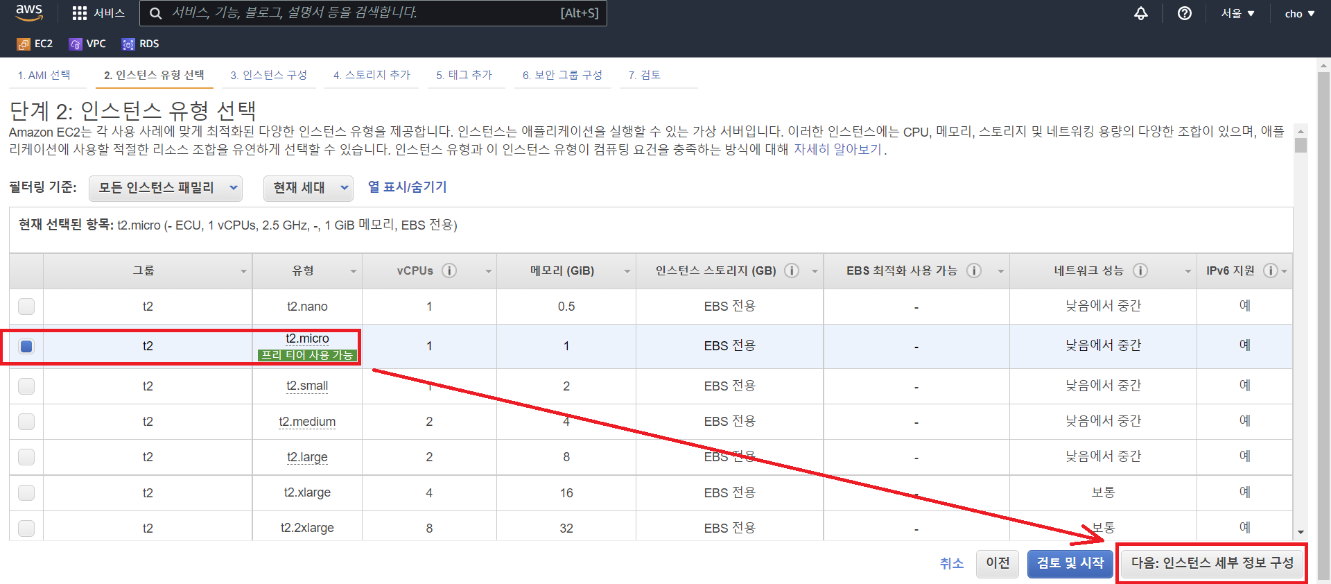Screen dimensions: 1331x584
Task: Click the AWS logo home icon
Action: point(29,12)
